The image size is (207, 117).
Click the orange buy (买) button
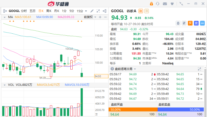[190, 23]
